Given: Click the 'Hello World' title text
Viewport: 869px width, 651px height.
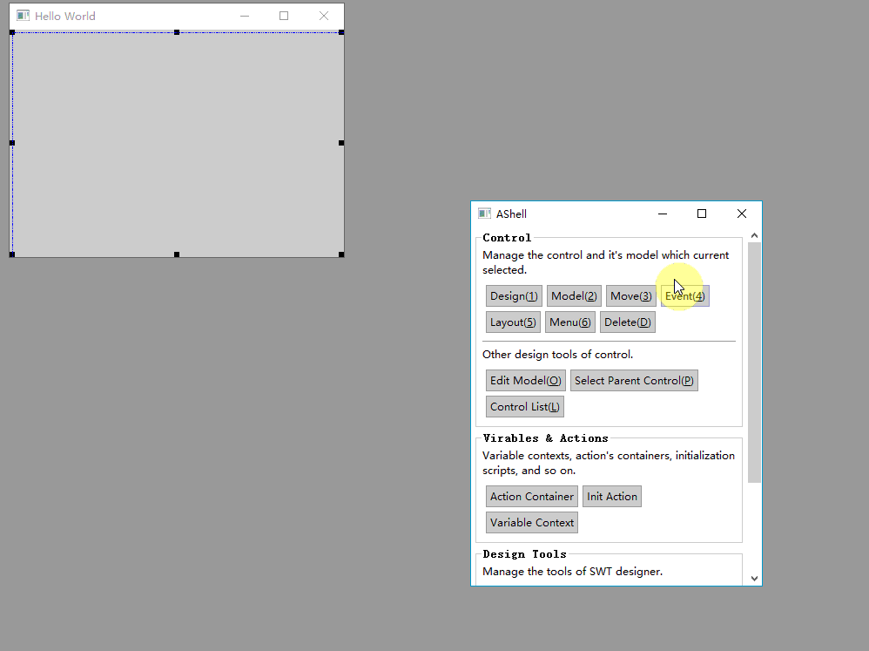Looking at the screenshot, I should coord(64,16).
